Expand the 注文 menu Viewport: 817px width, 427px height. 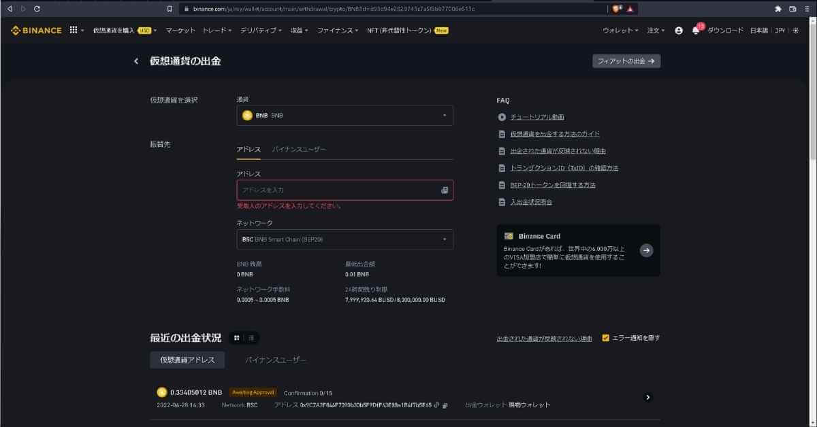656,31
